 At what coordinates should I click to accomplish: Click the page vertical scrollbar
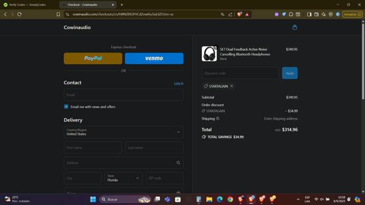[x=363, y=61]
